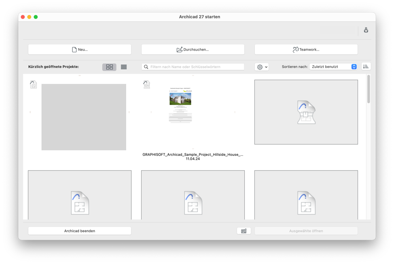The image size is (394, 264).
Task: Switch to list view of projects
Action: [124, 67]
